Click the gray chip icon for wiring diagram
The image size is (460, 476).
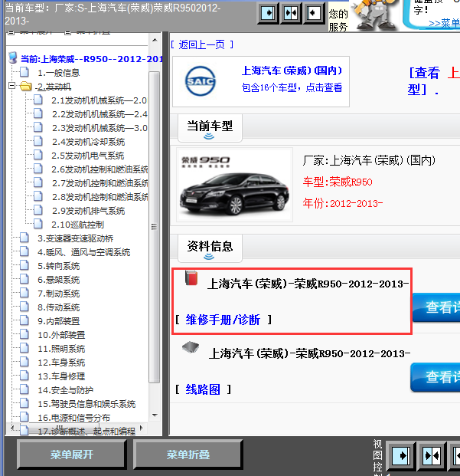[191, 347]
